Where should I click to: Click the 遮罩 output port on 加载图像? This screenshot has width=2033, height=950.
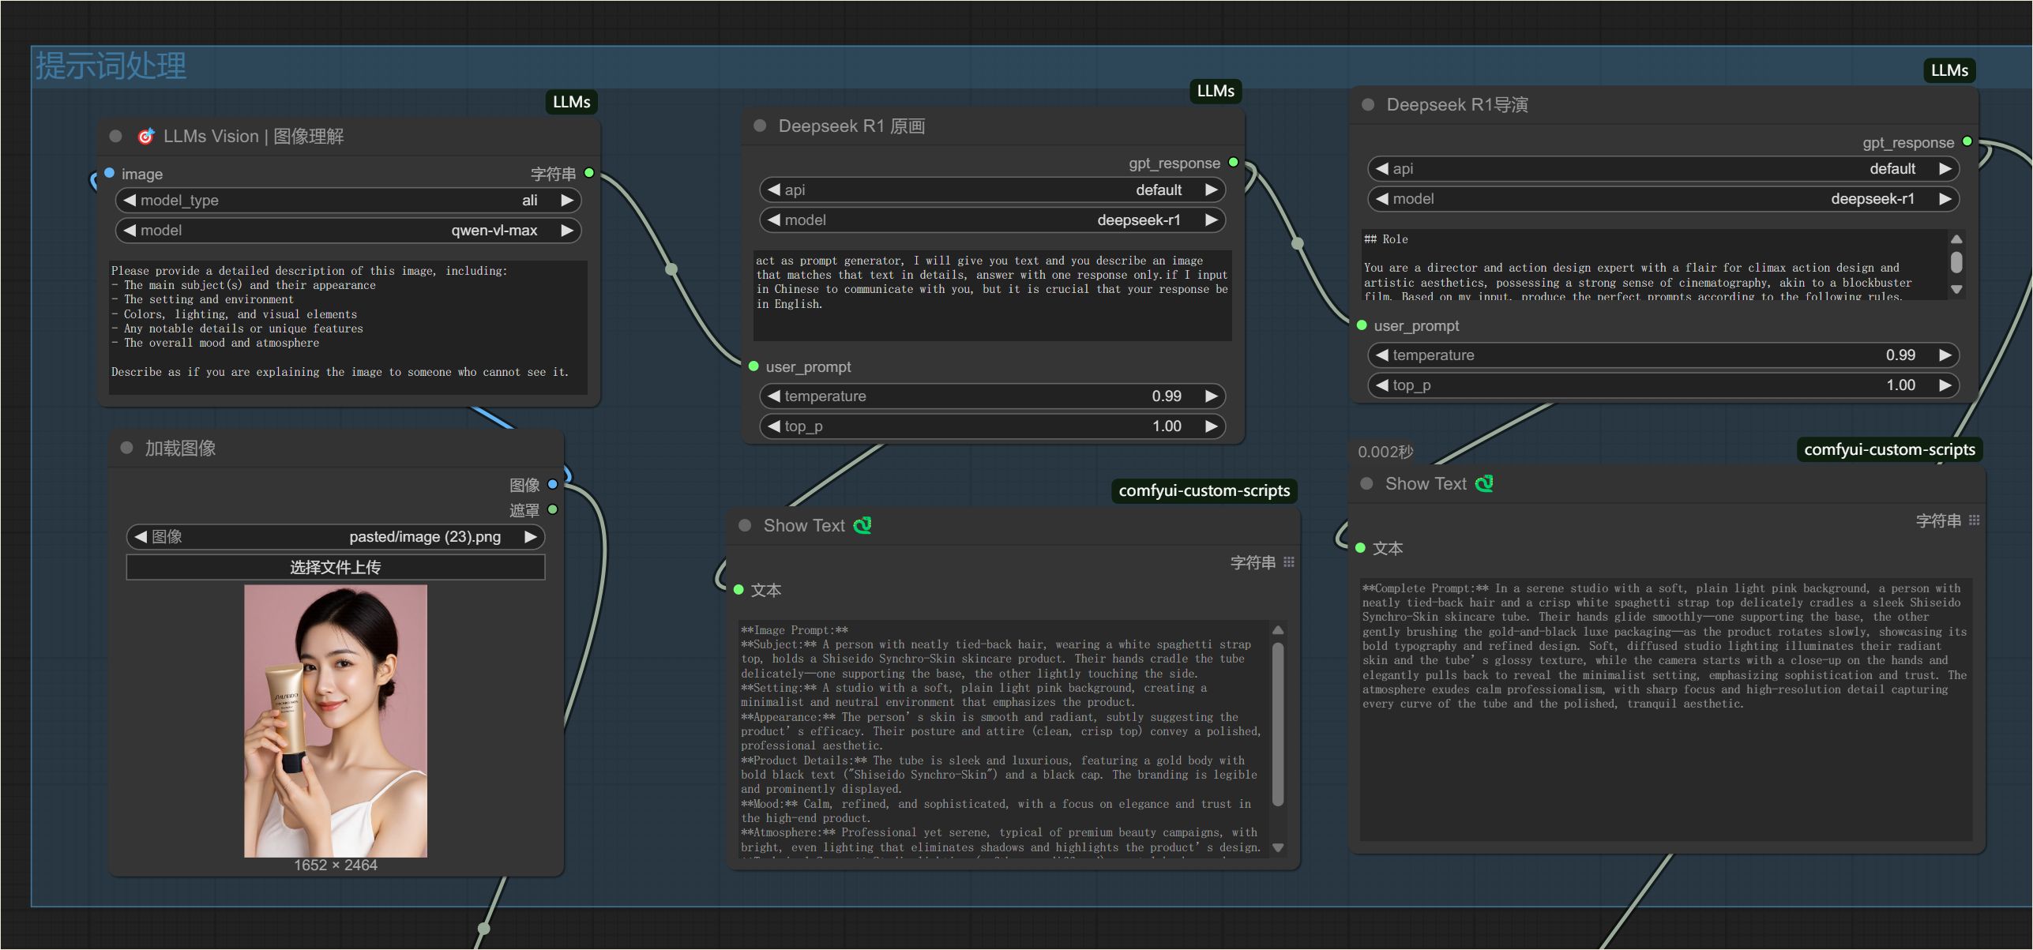(553, 509)
